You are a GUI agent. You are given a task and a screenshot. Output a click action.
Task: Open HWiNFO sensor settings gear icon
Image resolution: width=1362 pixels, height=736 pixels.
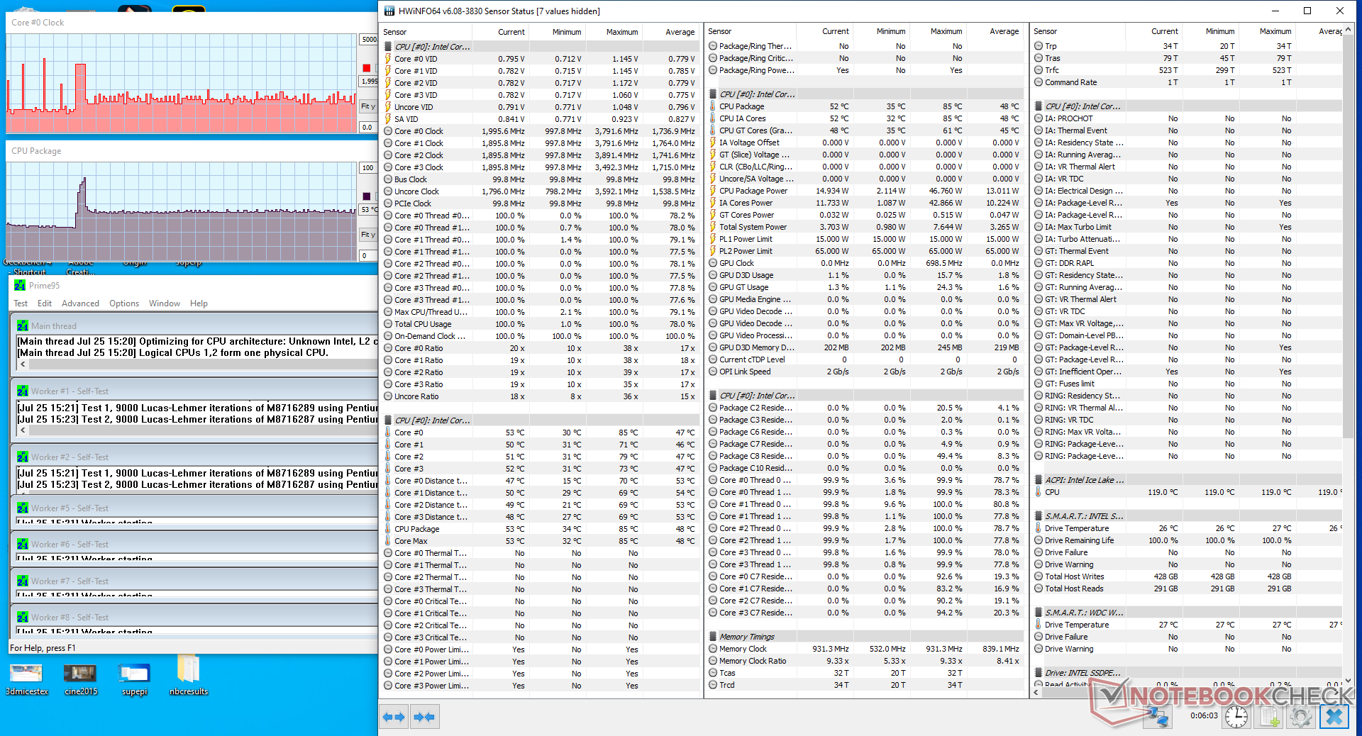1301,717
